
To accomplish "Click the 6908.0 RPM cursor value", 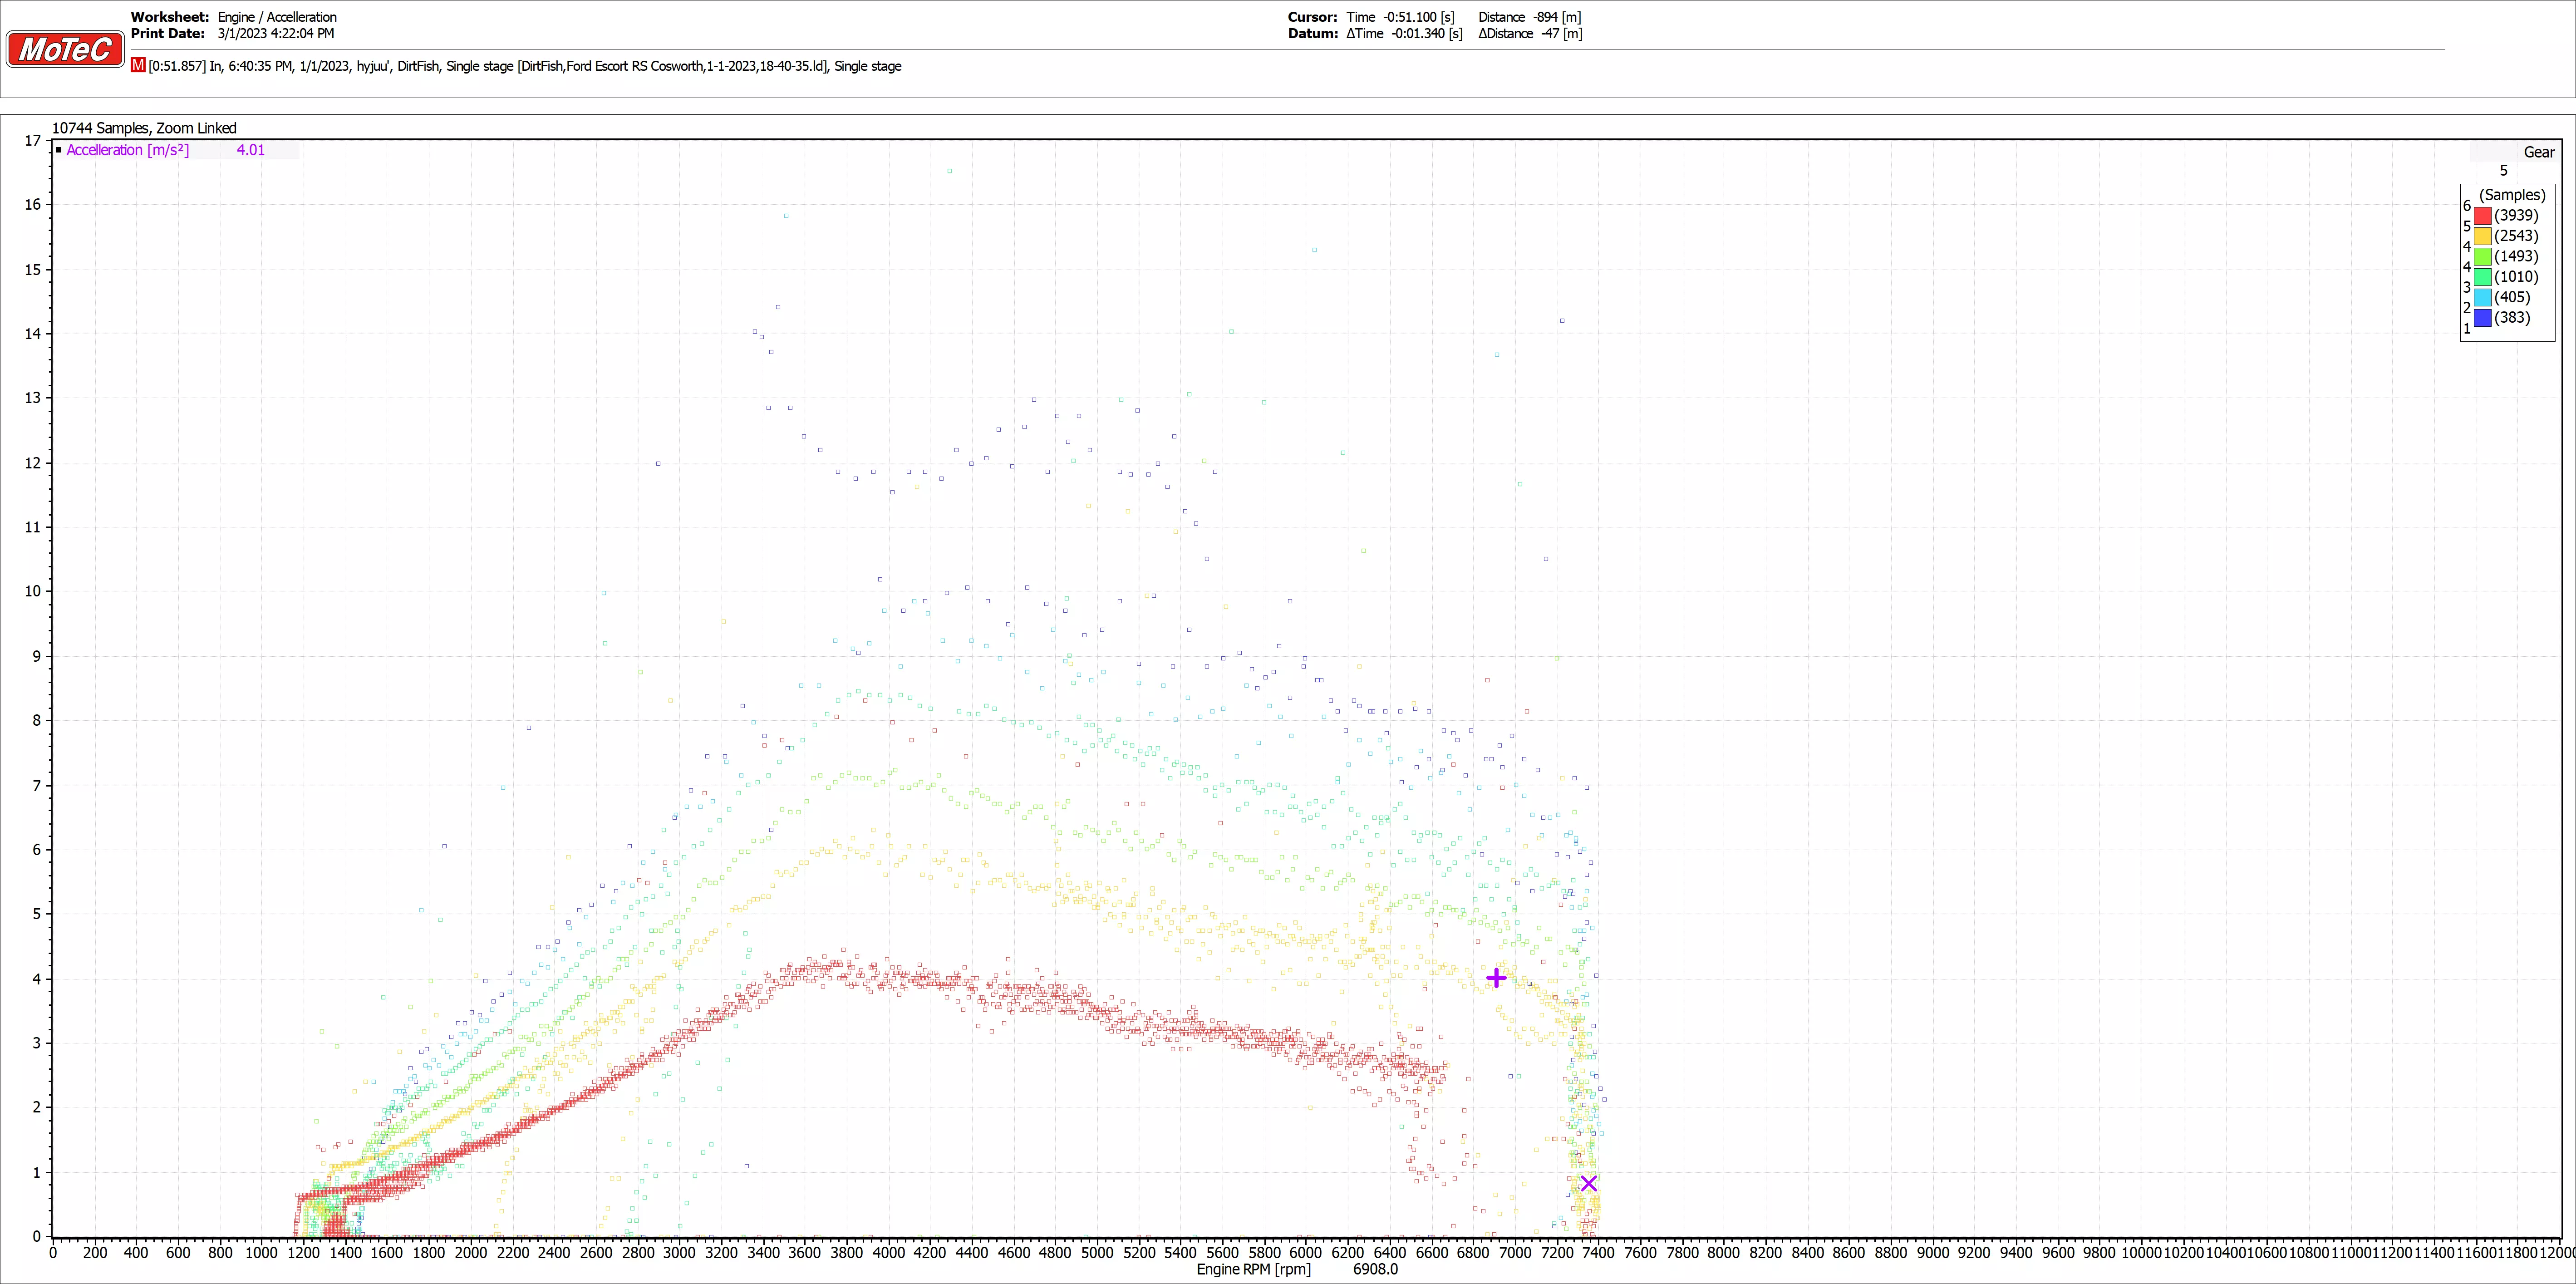I will pyautogui.click(x=1375, y=1269).
